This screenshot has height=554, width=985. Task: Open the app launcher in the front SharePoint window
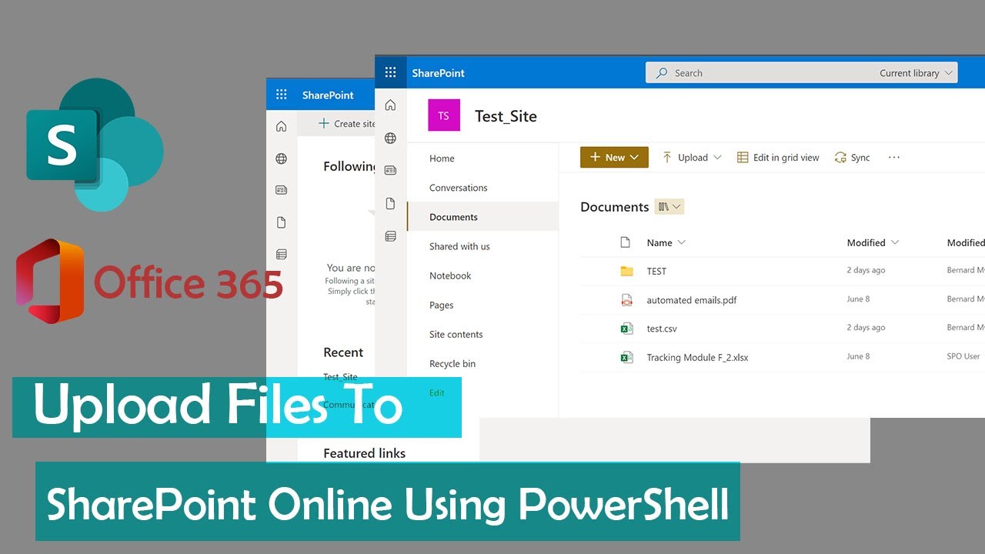[x=390, y=72]
